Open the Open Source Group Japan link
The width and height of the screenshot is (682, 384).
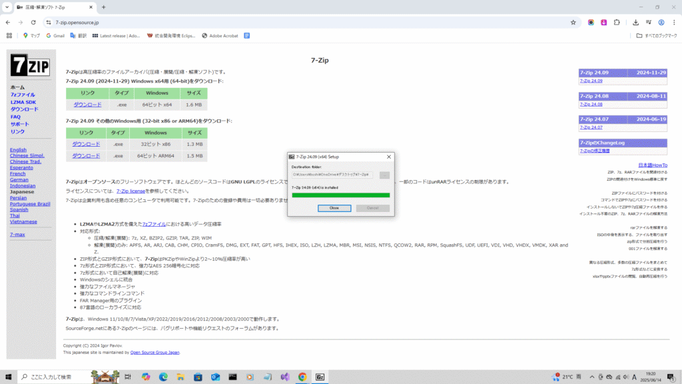coord(155,353)
